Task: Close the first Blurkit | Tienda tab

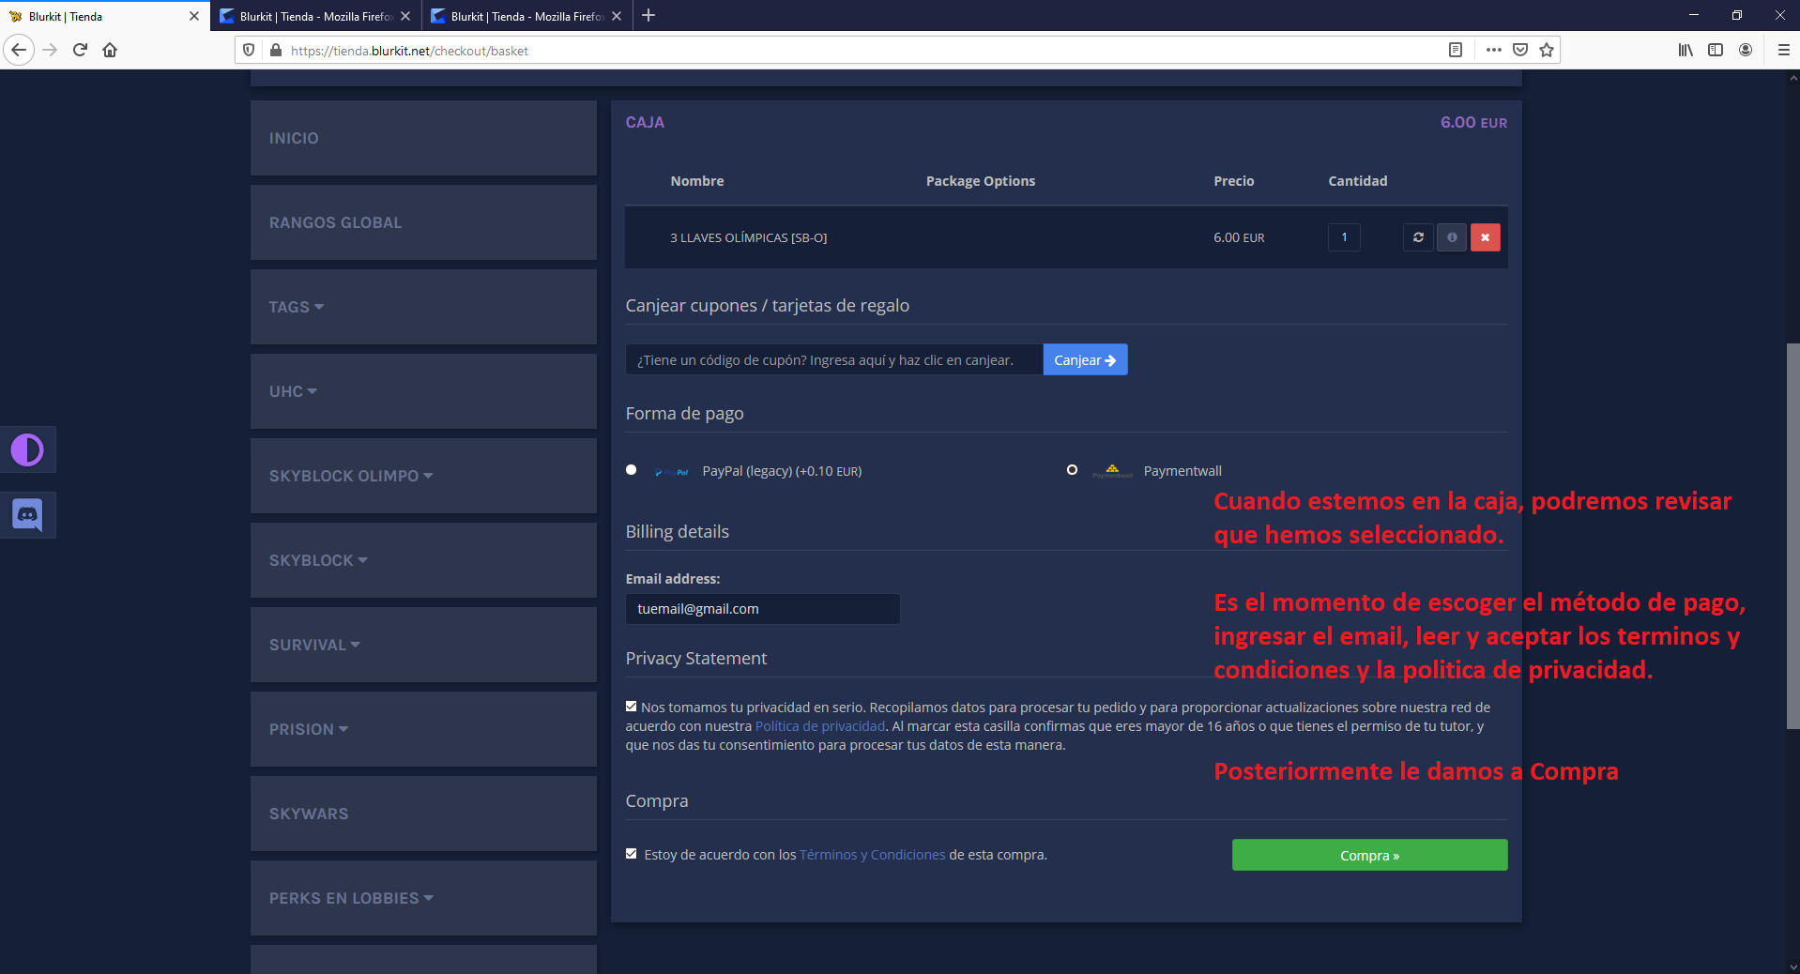Action: point(194,16)
